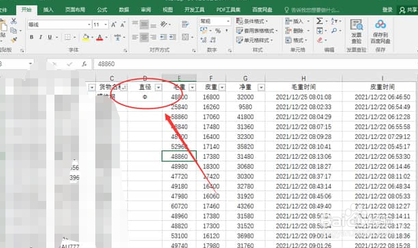Open the Fill Color dropdown arrow
The width and height of the screenshot is (418, 248).
click(x=92, y=37)
